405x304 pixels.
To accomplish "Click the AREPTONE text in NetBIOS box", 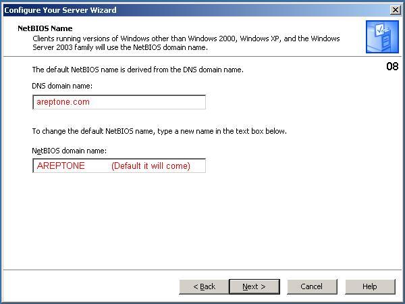I will pyautogui.click(x=61, y=166).
